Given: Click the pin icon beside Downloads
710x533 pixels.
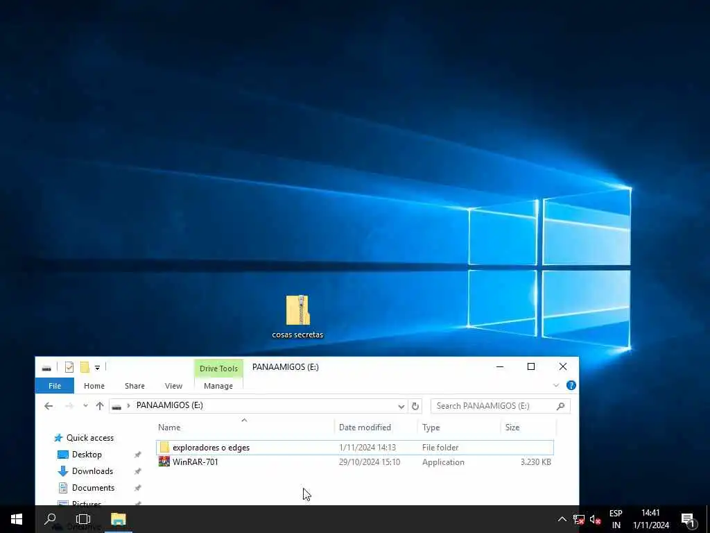Looking at the screenshot, I should (x=138, y=471).
